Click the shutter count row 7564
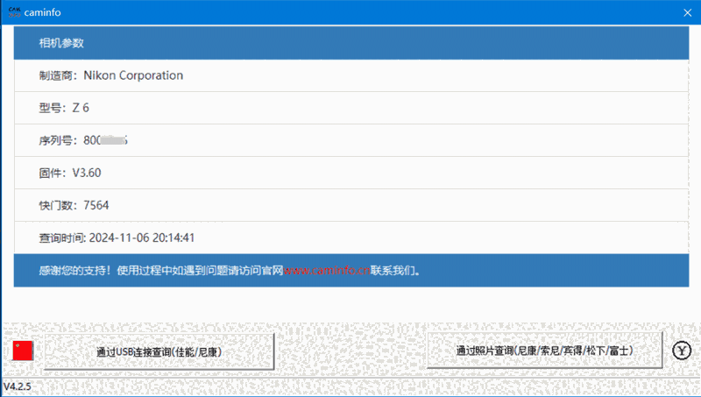 tap(351, 205)
